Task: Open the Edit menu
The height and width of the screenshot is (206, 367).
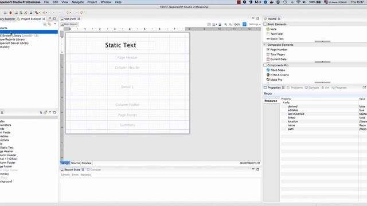Action: (55, 2)
